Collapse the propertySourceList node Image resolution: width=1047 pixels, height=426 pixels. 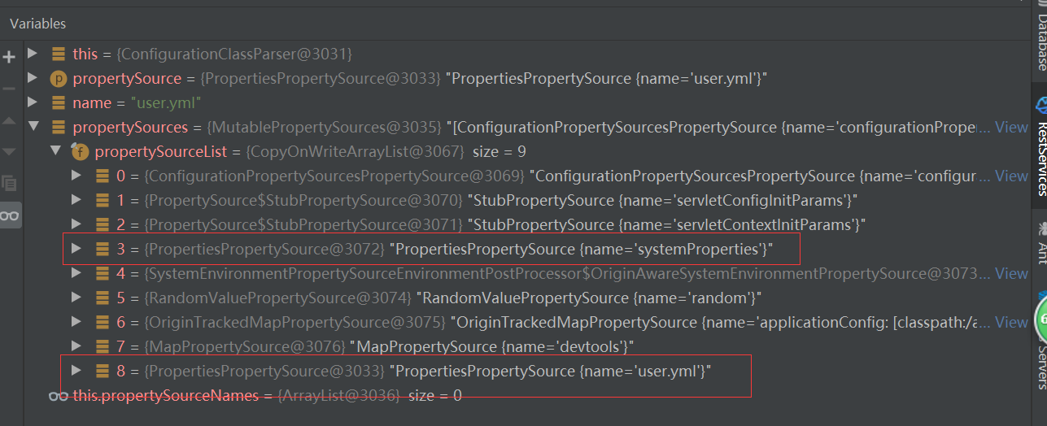coord(55,151)
